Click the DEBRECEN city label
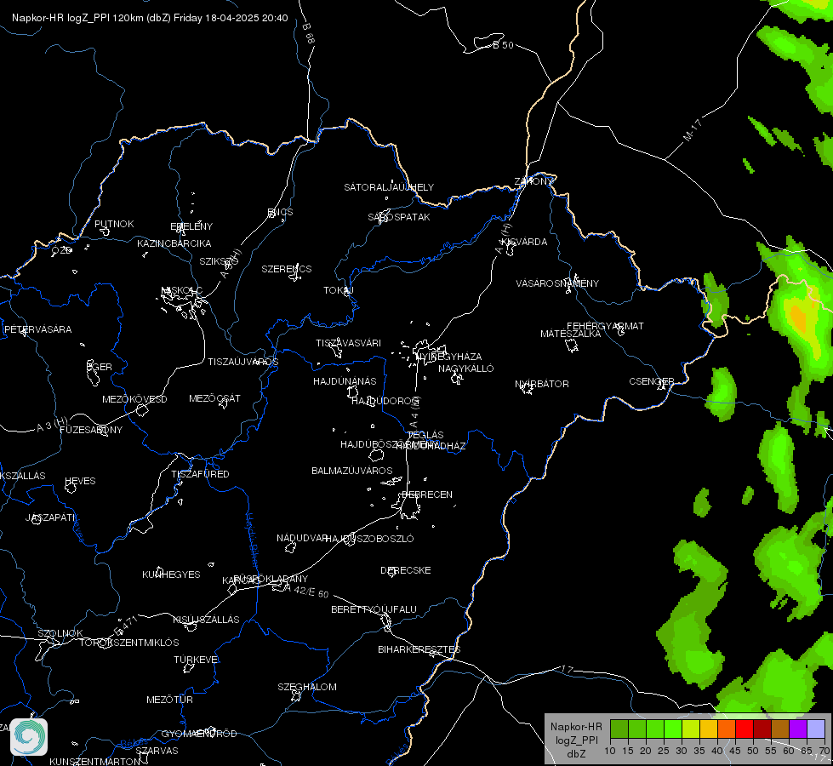The height and width of the screenshot is (766, 833). (427, 494)
